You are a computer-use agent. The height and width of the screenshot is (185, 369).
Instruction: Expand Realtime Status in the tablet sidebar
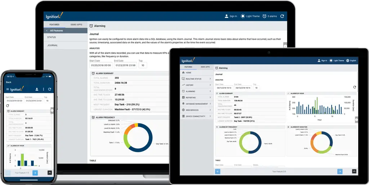(x=196, y=78)
